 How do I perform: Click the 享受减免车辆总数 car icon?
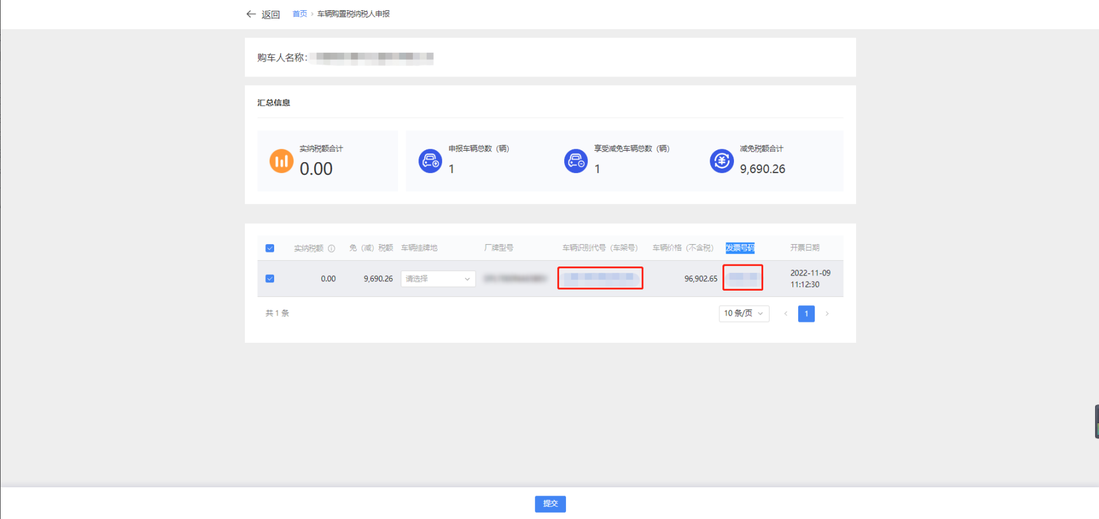pos(576,161)
